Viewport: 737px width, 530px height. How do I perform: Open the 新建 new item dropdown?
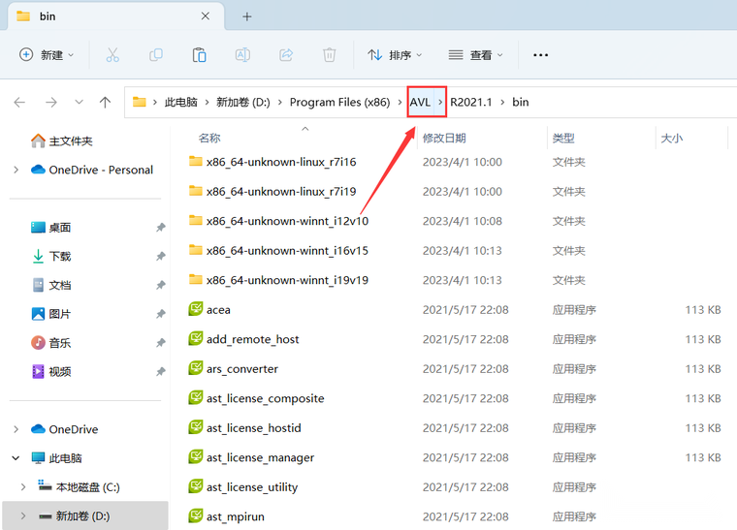47,55
